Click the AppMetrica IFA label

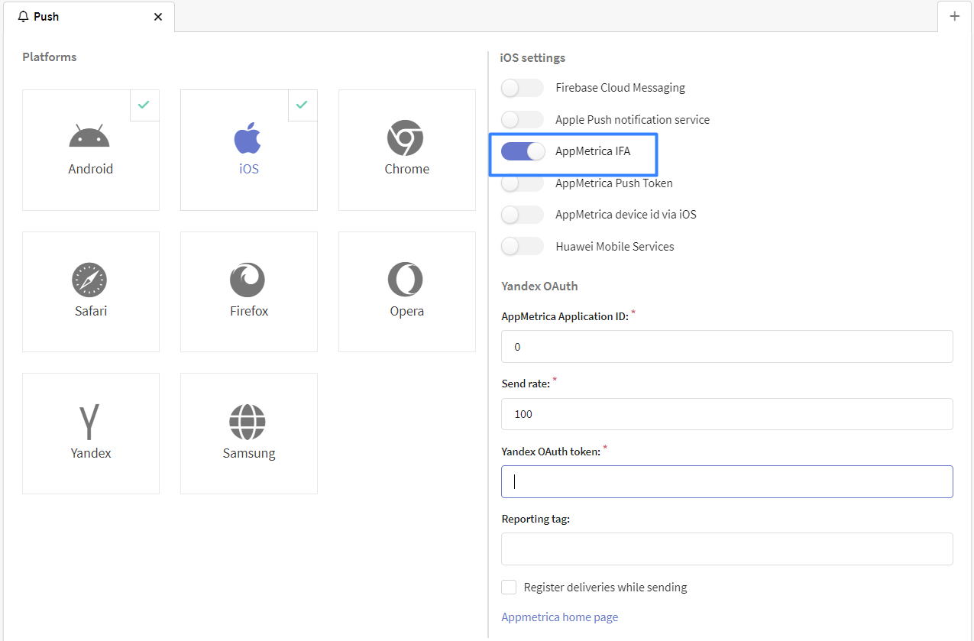(x=593, y=151)
